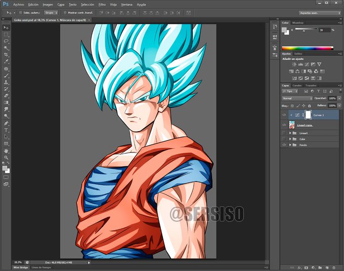344x271 pixels.
Task: Hide the Lineart copia layer
Action: (284, 125)
